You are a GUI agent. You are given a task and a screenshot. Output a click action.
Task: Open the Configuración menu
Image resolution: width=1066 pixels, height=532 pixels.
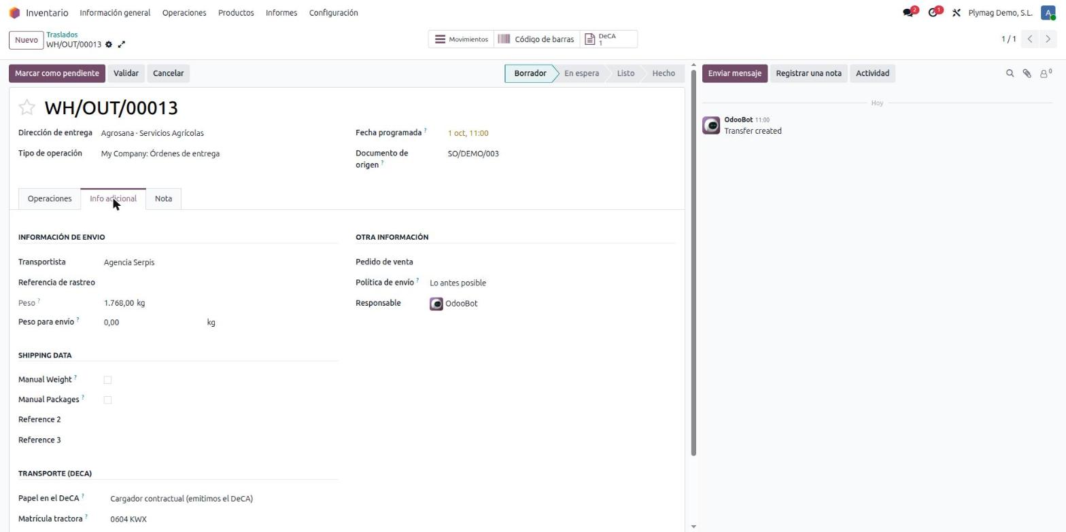(333, 13)
